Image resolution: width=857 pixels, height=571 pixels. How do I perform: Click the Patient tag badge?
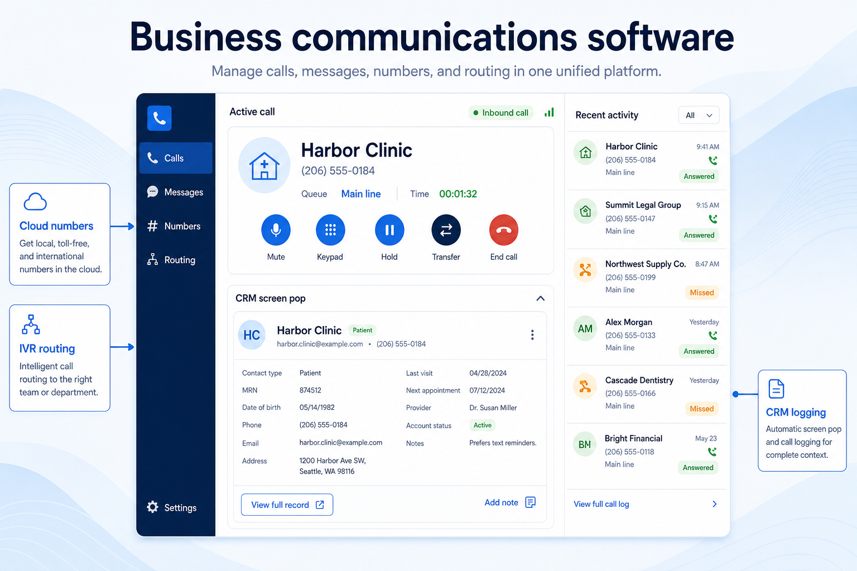tap(362, 330)
